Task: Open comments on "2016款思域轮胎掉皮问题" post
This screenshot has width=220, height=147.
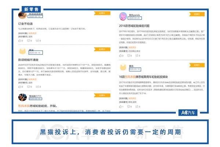Action: click(129, 56)
